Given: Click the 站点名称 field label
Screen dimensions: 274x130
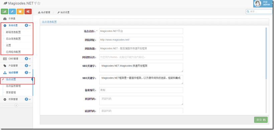Looking at the screenshot, I should [90, 31].
